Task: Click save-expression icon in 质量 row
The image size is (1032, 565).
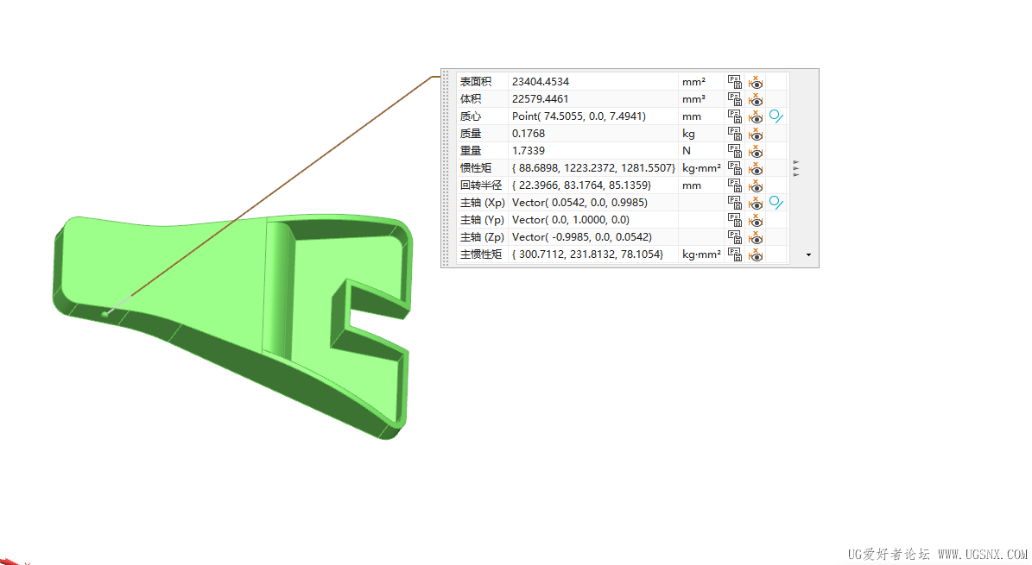Action: coord(735,134)
